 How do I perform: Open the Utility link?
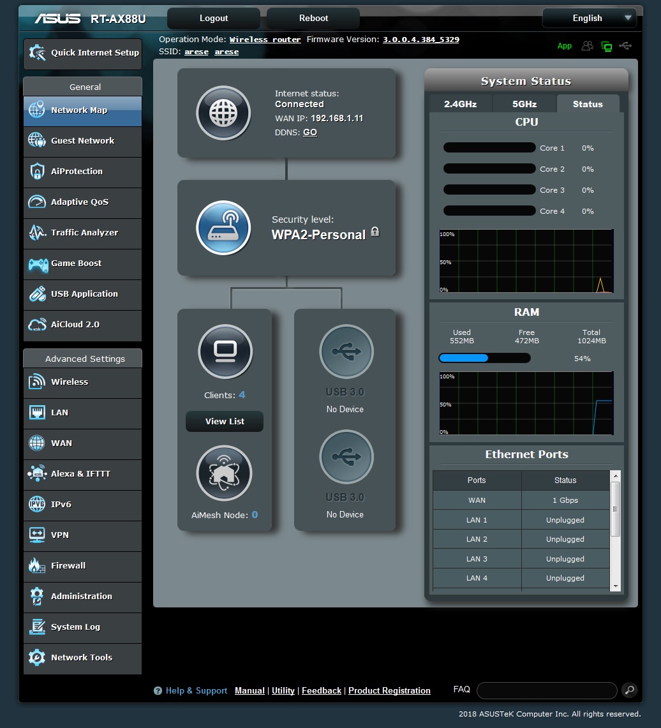[283, 691]
